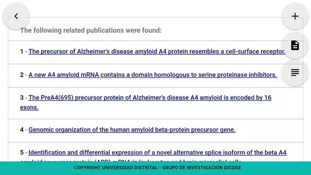This screenshot has height=175, width=311.
Task: Go back using the left chevron button
Action: [16, 16]
